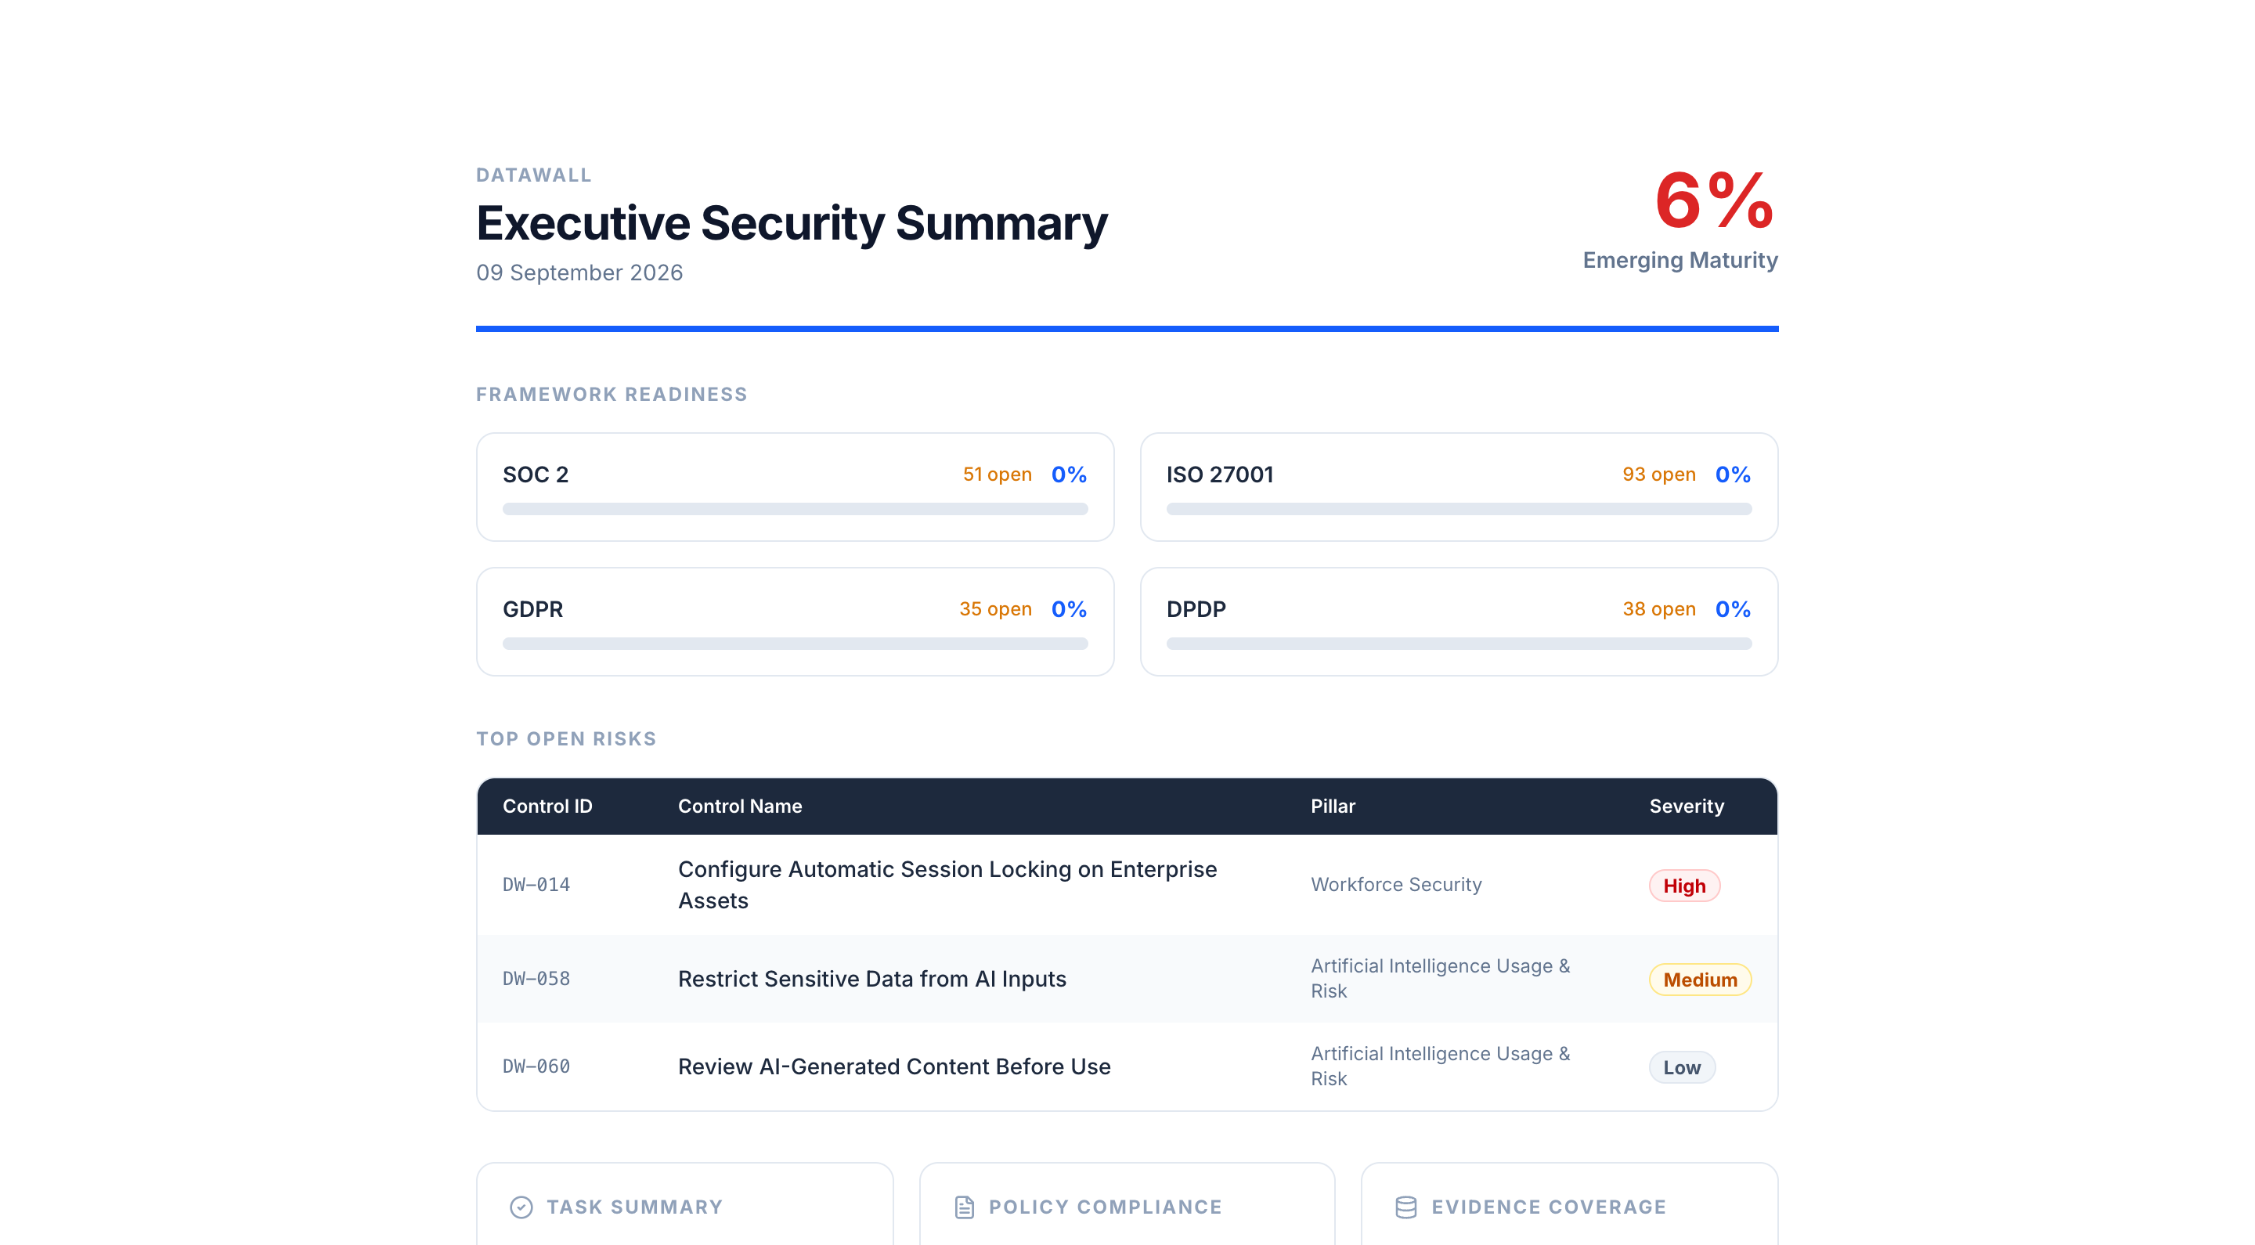
Task: Click the '93 open' count
Action: coord(1659,475)
